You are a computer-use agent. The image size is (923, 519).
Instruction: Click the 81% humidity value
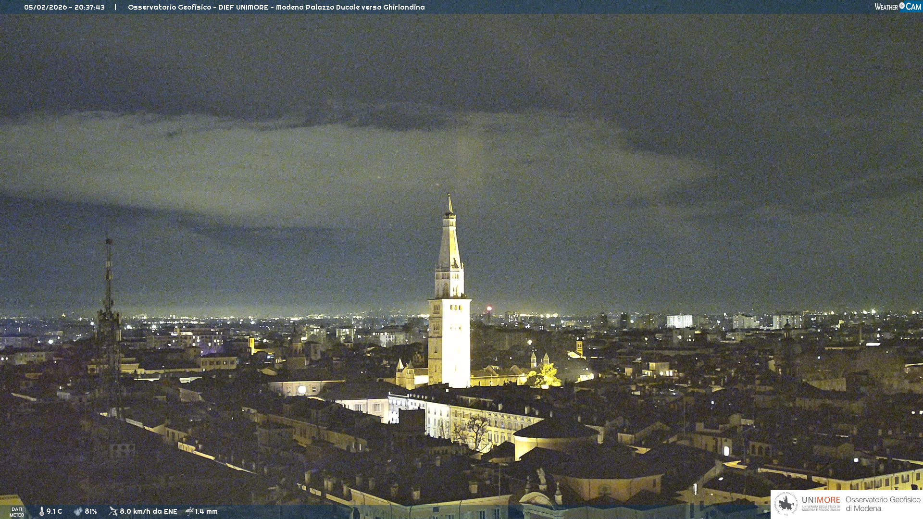91,511
